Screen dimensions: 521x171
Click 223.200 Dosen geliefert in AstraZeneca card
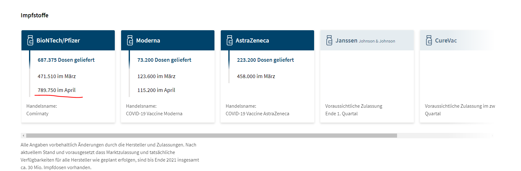[x=265, y=60]
